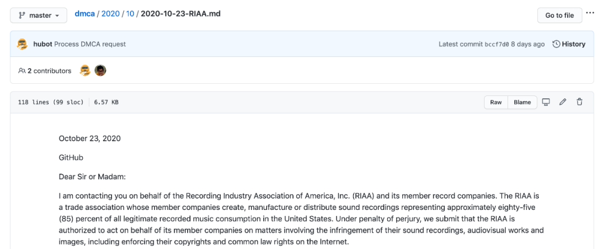Click the first contributor avatar
Screen dimensions: 605x249
point(85,70)
